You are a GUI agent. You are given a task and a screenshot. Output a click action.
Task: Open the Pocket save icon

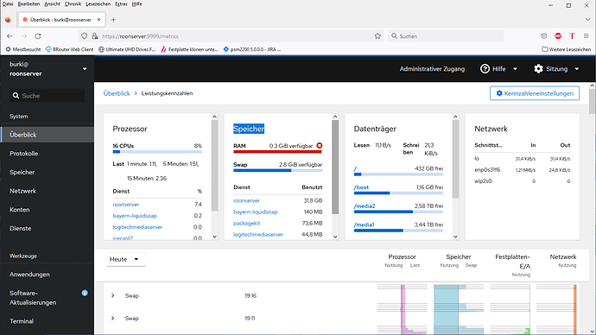[544, 36]
